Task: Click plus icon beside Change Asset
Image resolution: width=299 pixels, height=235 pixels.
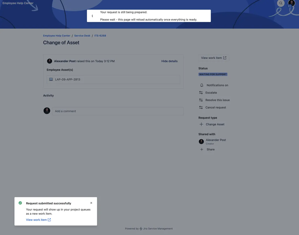Action: [201, 125]
